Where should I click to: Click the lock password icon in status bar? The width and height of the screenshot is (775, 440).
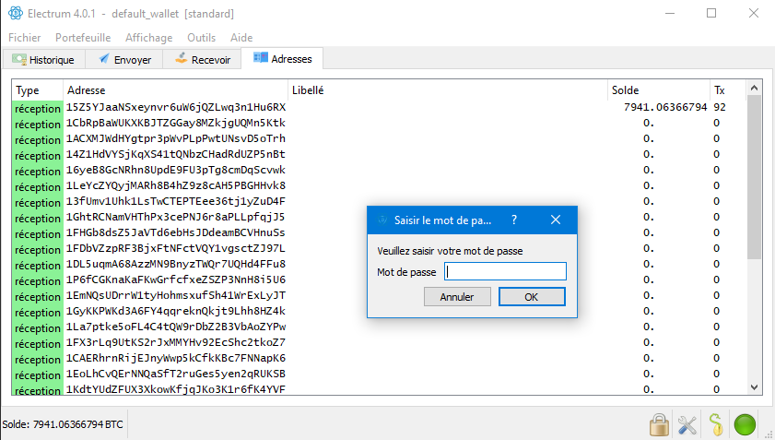pos(659,424)
